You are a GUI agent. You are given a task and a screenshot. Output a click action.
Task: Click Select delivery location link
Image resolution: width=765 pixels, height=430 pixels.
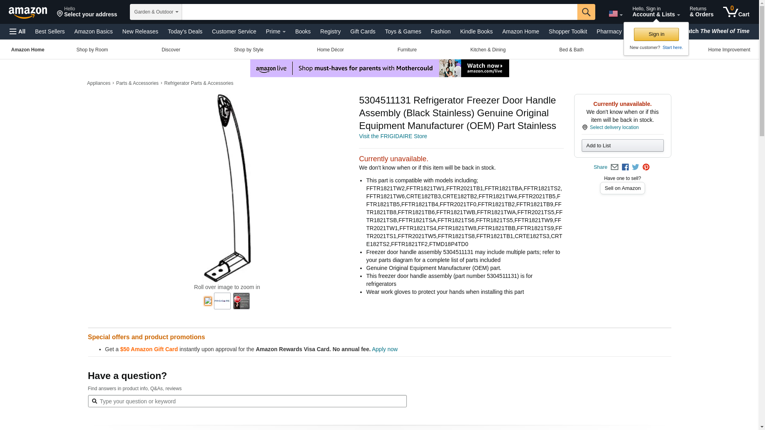click(614, 127)
